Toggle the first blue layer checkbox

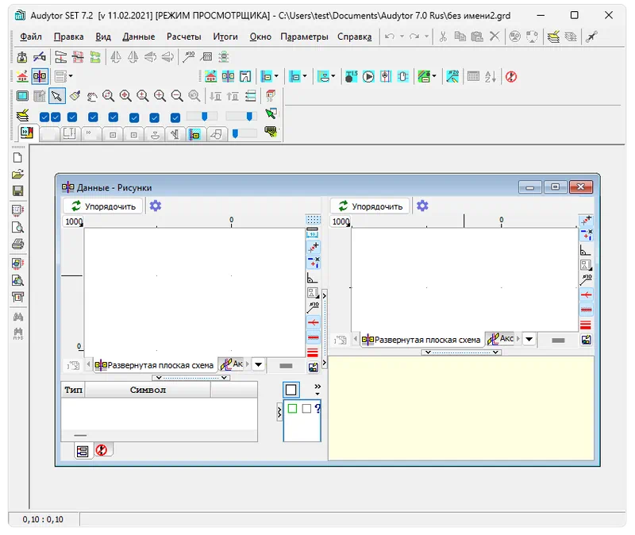coord(44,117)
